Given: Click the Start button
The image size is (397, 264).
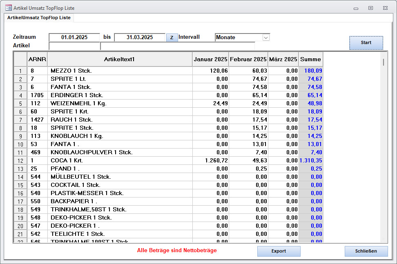Looking at the screenshot, I should pos(366,43).
